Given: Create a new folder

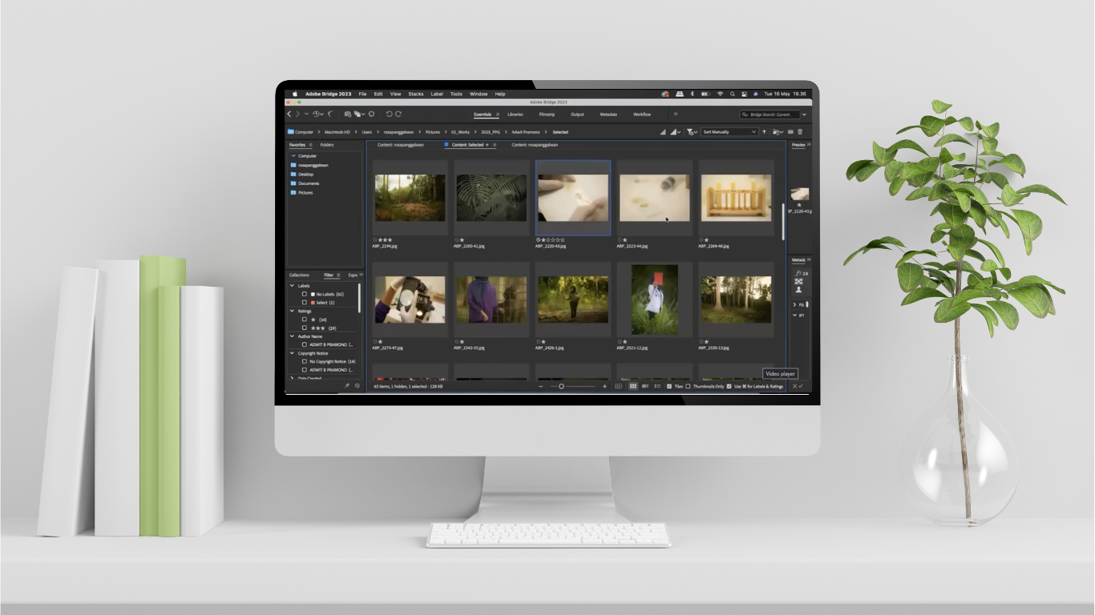Looking at the screenshot, I should coord(790,132).
